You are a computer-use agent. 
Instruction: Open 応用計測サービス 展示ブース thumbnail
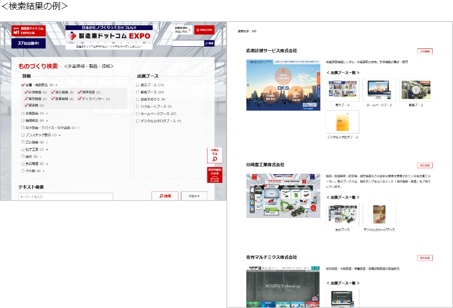click(343, 90)
